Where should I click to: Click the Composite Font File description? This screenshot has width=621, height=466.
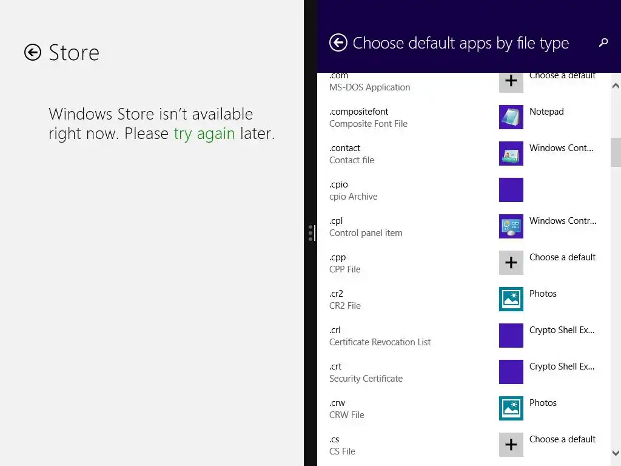coord(368,124)
